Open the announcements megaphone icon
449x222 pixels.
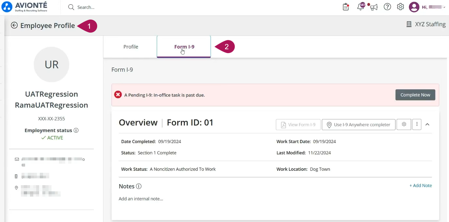point(374,7)
